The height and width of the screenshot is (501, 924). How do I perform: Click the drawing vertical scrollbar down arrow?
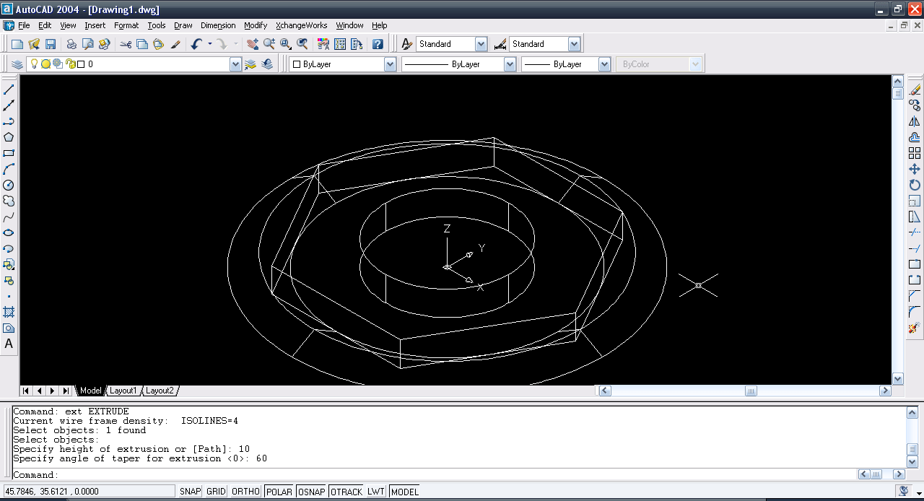coord(898,378)
